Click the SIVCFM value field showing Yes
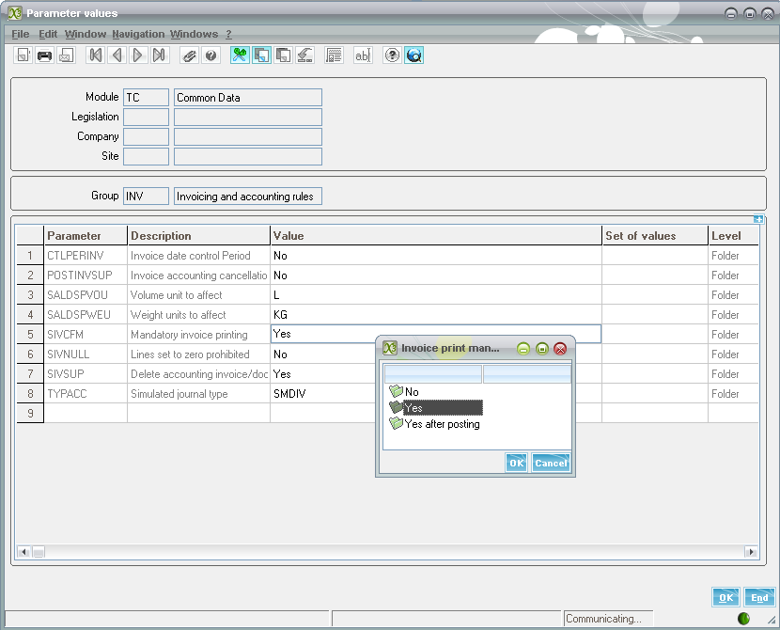The width and height of the screenshot is (780, 630). pyautogui.click(x=436, y=334)
